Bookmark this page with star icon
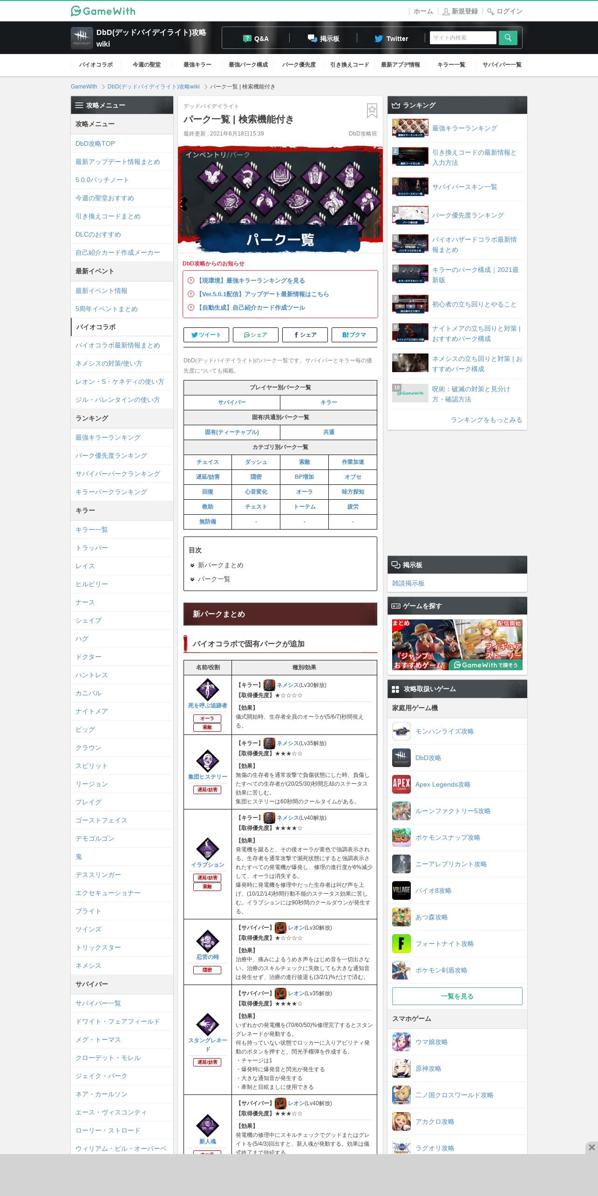 point(372,111)
